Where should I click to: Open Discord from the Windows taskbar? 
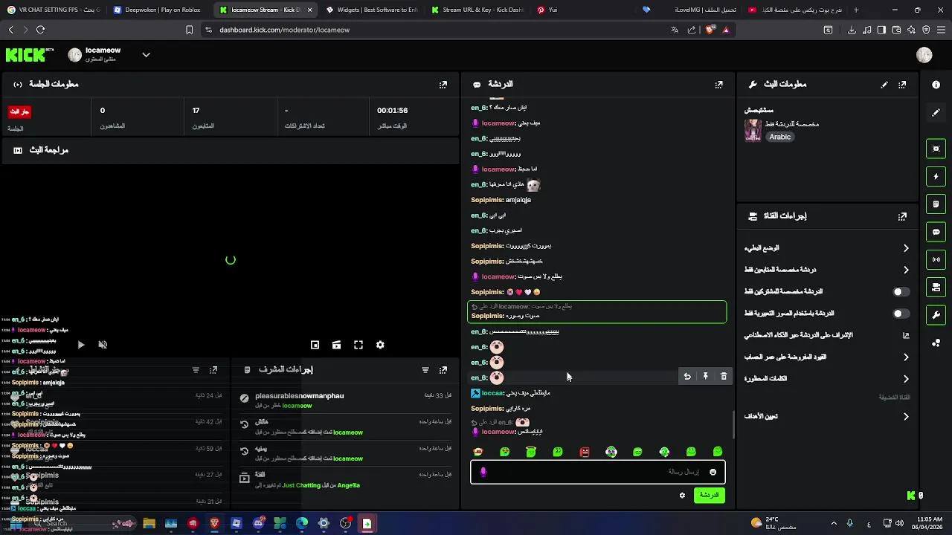(x=258, y=524)
